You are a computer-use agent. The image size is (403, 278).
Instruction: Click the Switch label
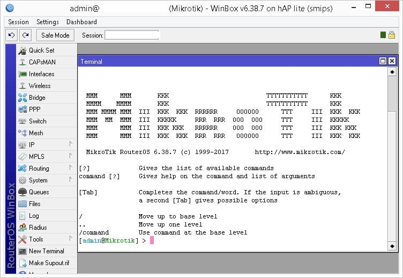pos(38,121)
